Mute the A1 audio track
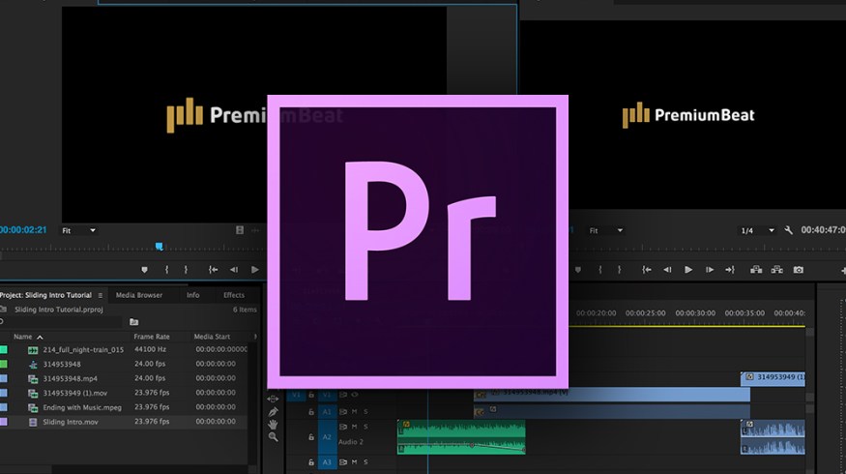 click(x=354, y=411)
